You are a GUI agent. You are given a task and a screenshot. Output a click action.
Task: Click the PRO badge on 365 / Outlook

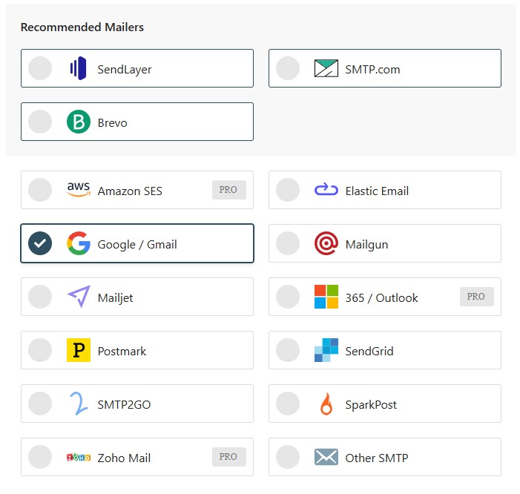(x=477, y=297)
